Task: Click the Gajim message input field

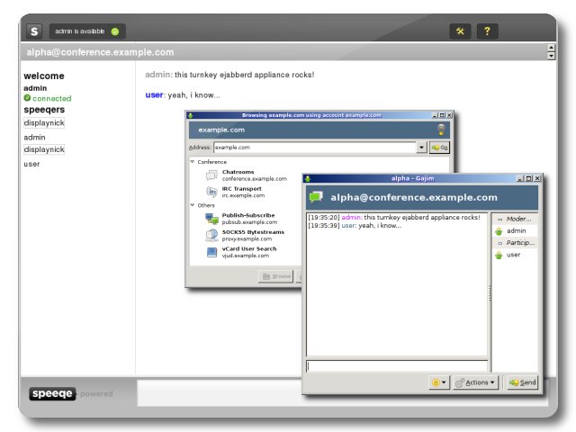Action: coord(396,366)
